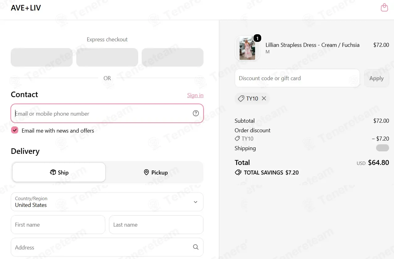Click the Apply discount button
Screen dimensions: 394x259
coord(376,78)
